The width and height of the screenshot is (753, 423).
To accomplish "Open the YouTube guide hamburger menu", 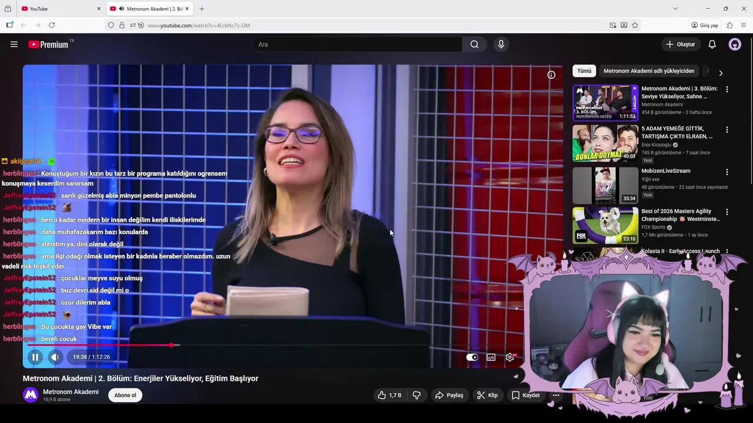I will coord(14,44).
